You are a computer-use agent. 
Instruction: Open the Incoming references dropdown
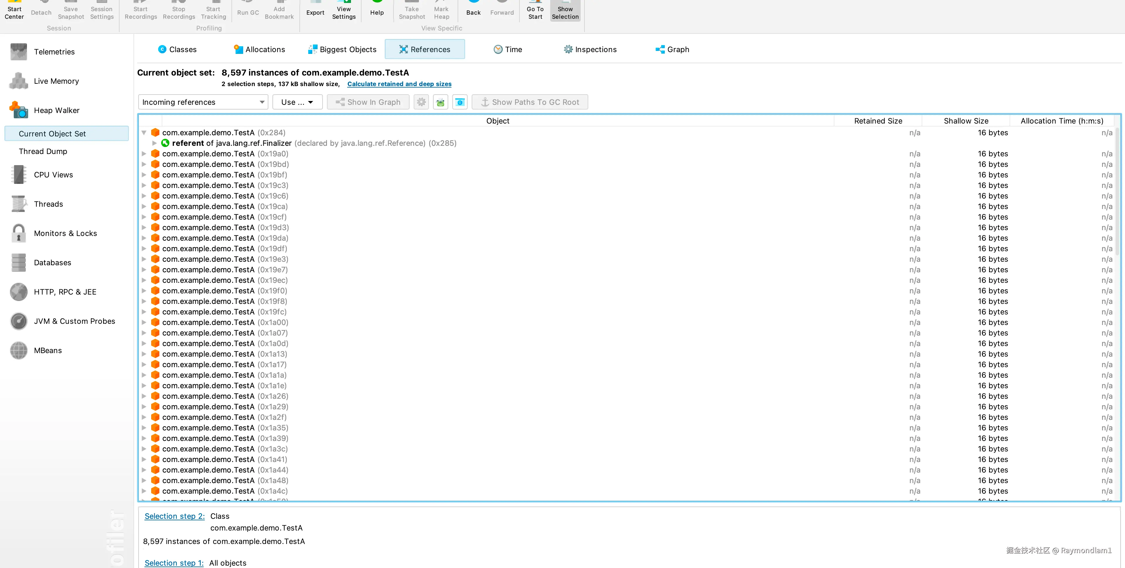tap(203, 102)
